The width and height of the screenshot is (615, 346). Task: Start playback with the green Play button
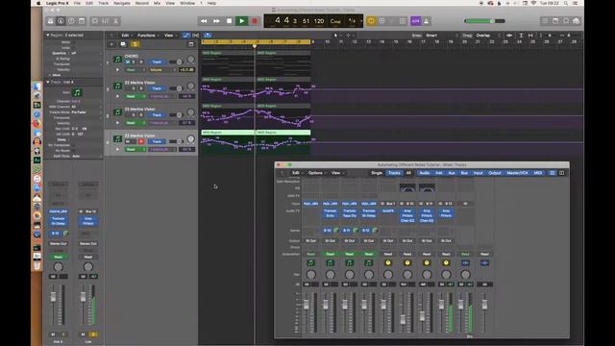[241, 21]
